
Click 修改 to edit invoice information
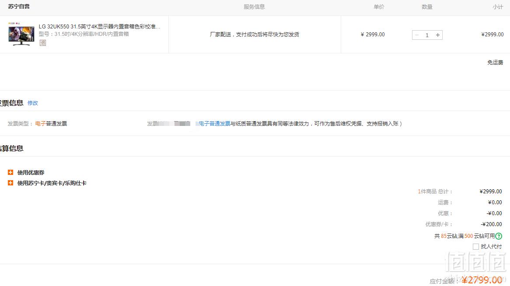[32, 103]
